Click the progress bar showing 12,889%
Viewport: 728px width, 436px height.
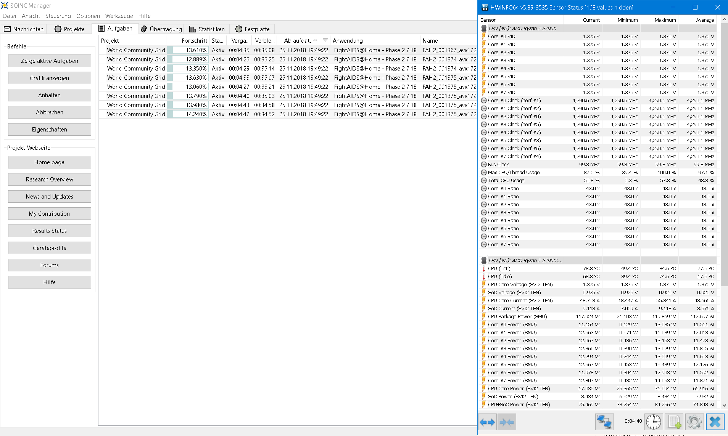point(188,59)
